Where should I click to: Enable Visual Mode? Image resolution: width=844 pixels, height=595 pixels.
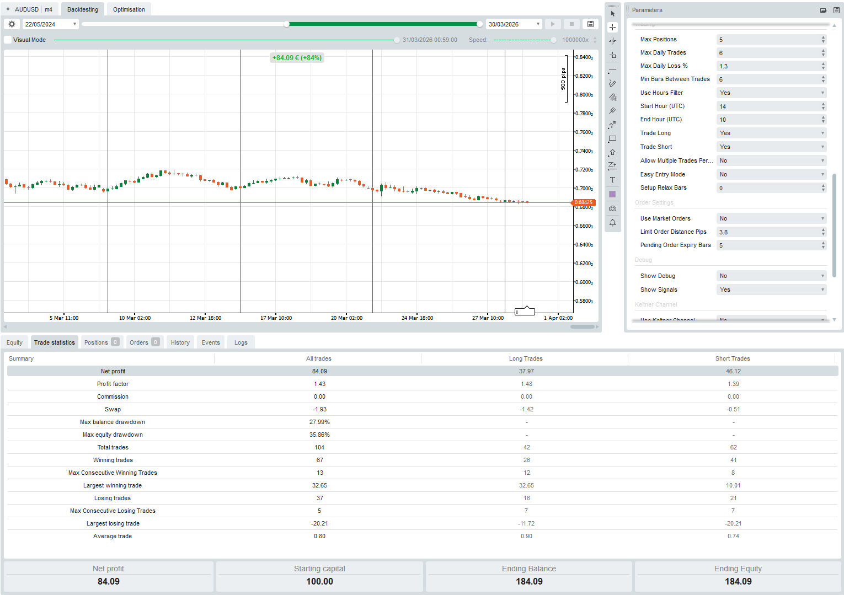tap(8, 39)
